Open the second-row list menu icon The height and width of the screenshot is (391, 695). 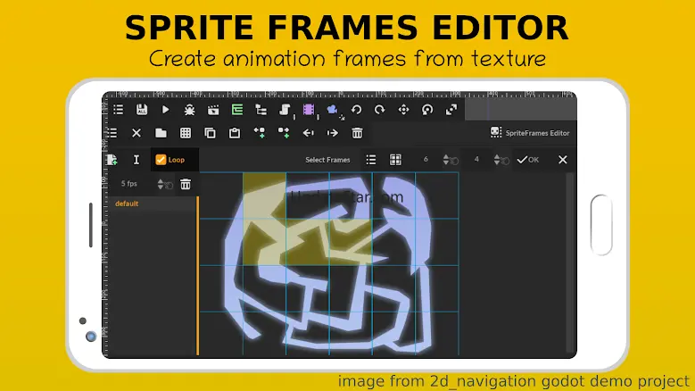point(112,133)
